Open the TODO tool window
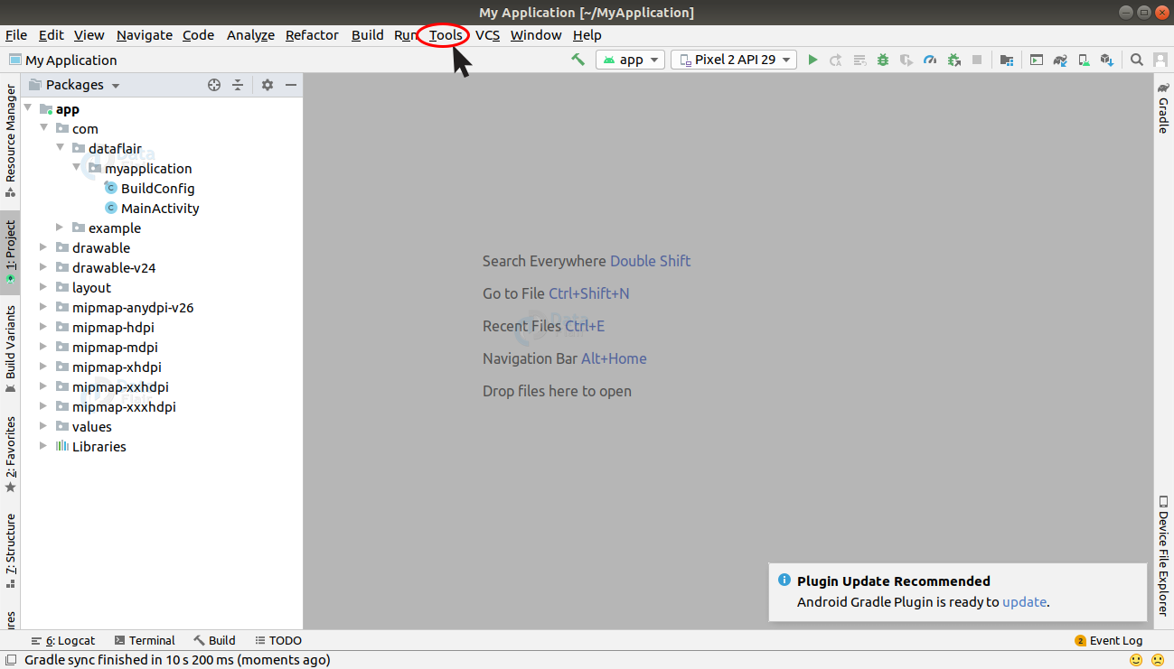The image size is (1174, 669). 278,641
